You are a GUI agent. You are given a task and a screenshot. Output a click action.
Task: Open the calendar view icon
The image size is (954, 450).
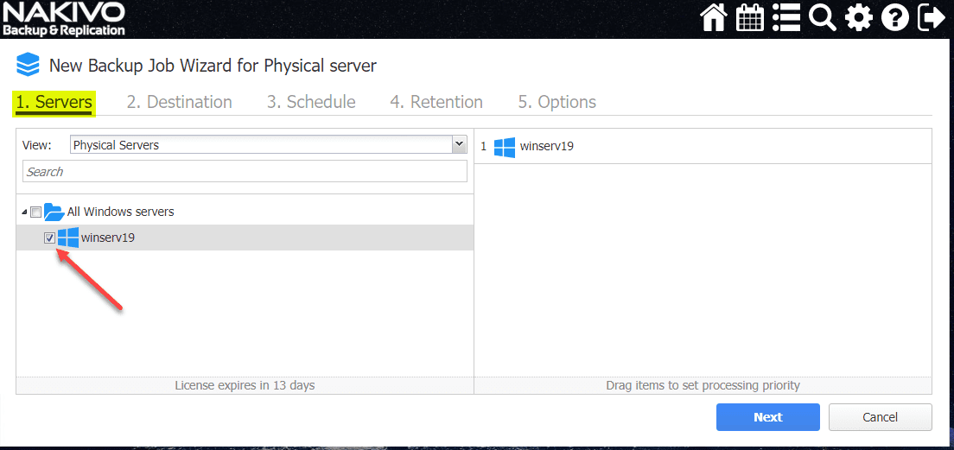tap(750, 17)
